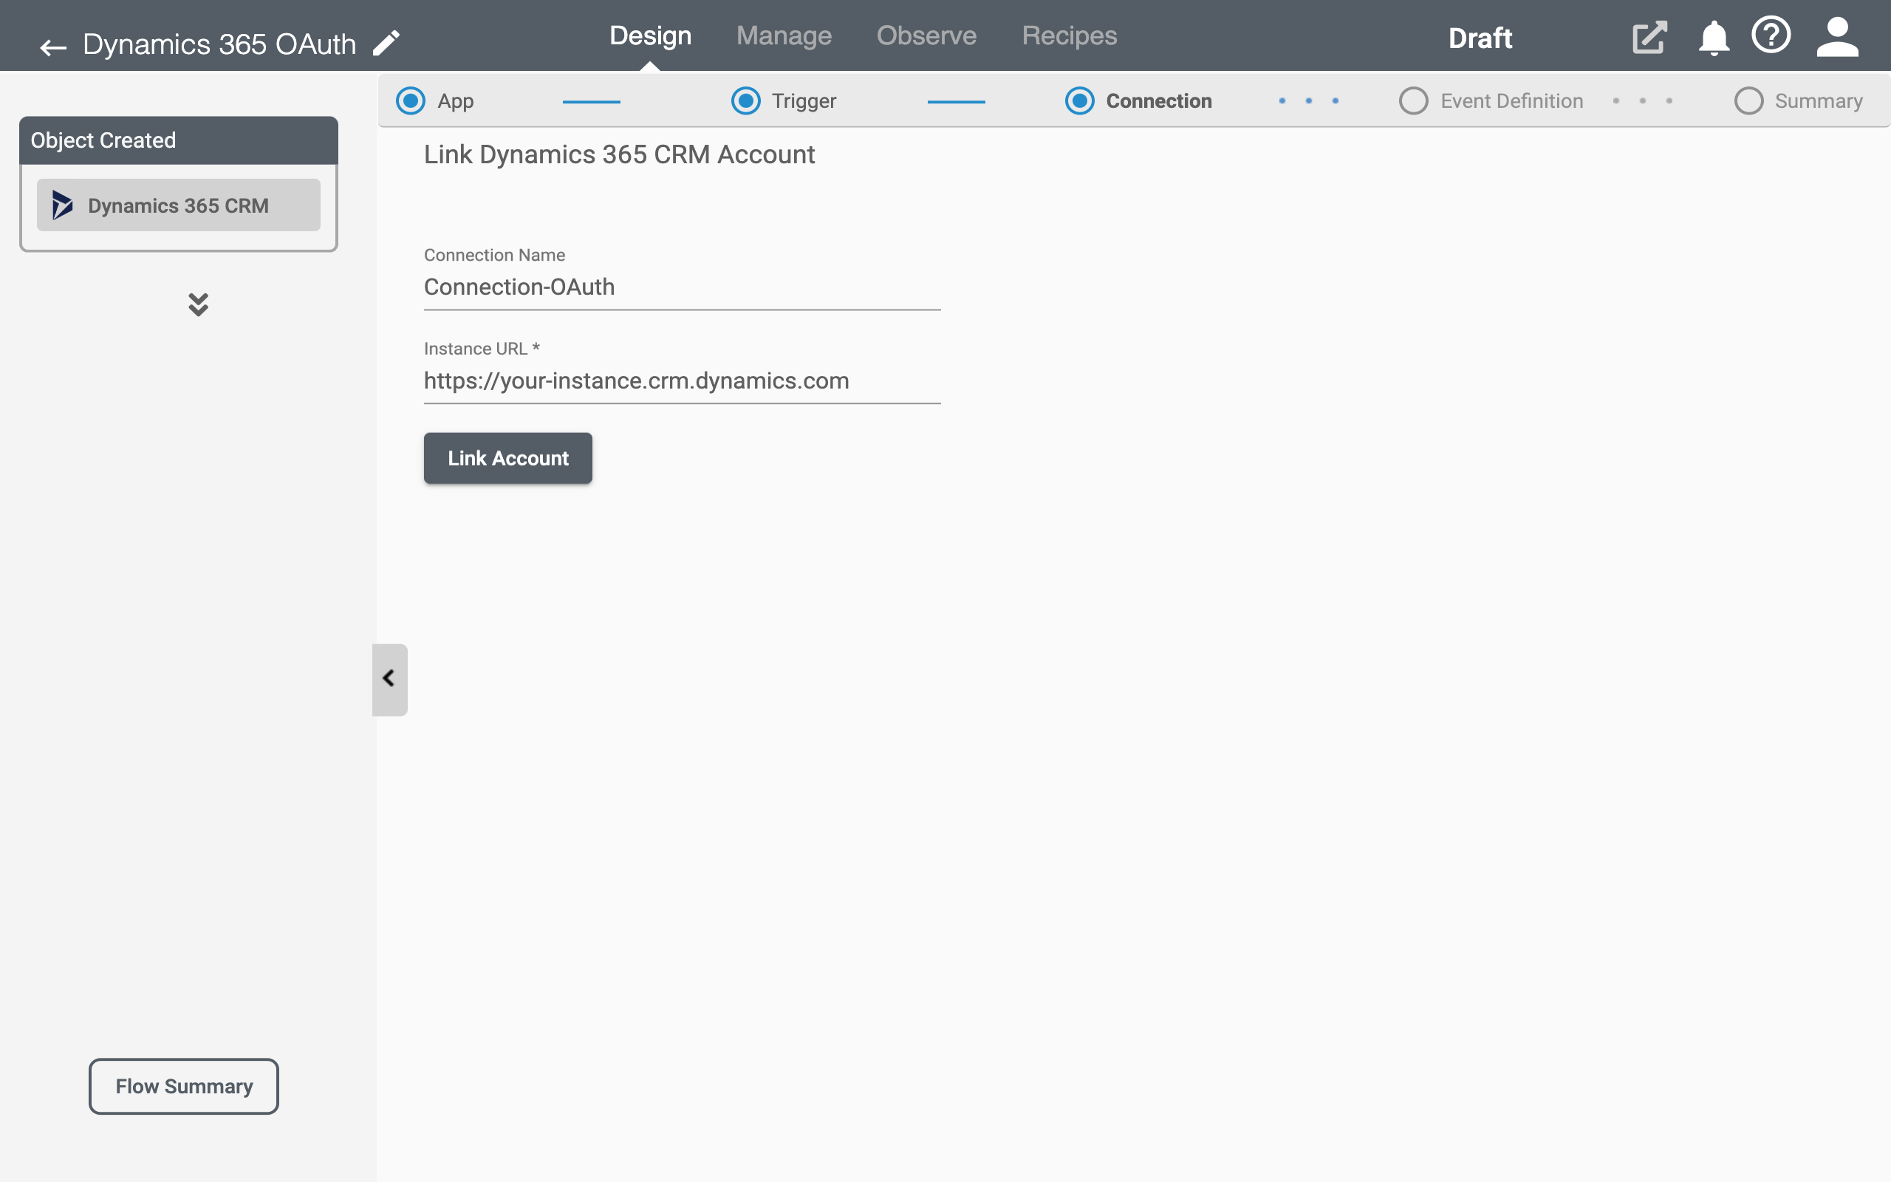The width and height of the screenshot is (1891, 1182).
Task: Click the notifications bell icon
Action: (1713, 37)
